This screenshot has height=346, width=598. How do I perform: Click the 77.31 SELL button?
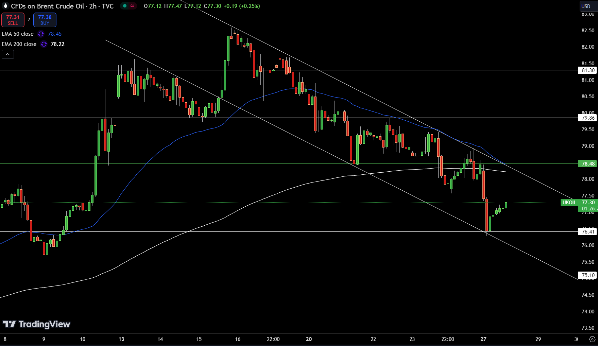[x=13, y=20]
